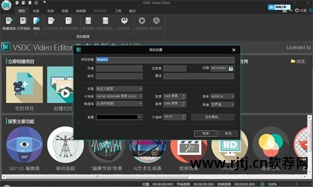Click the Save Project As ribbon icon
This screenshot has height=187, width=313.
pyautogui.click(x=105, y=21)
